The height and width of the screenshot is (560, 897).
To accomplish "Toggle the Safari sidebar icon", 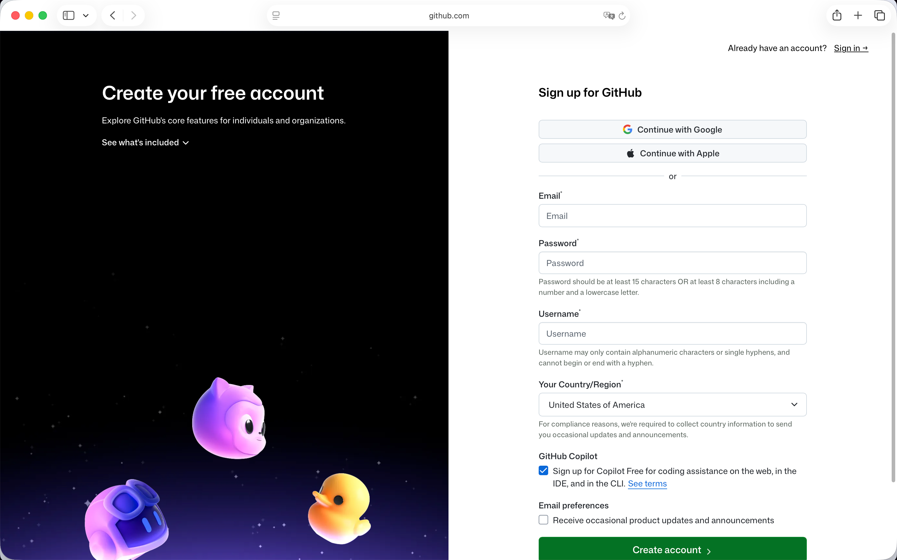I will click(x=69, y=15).
